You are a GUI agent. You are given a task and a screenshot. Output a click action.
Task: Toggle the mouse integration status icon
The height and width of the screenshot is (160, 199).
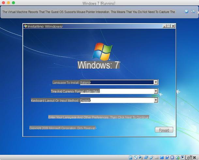click(x=178, y=158)
